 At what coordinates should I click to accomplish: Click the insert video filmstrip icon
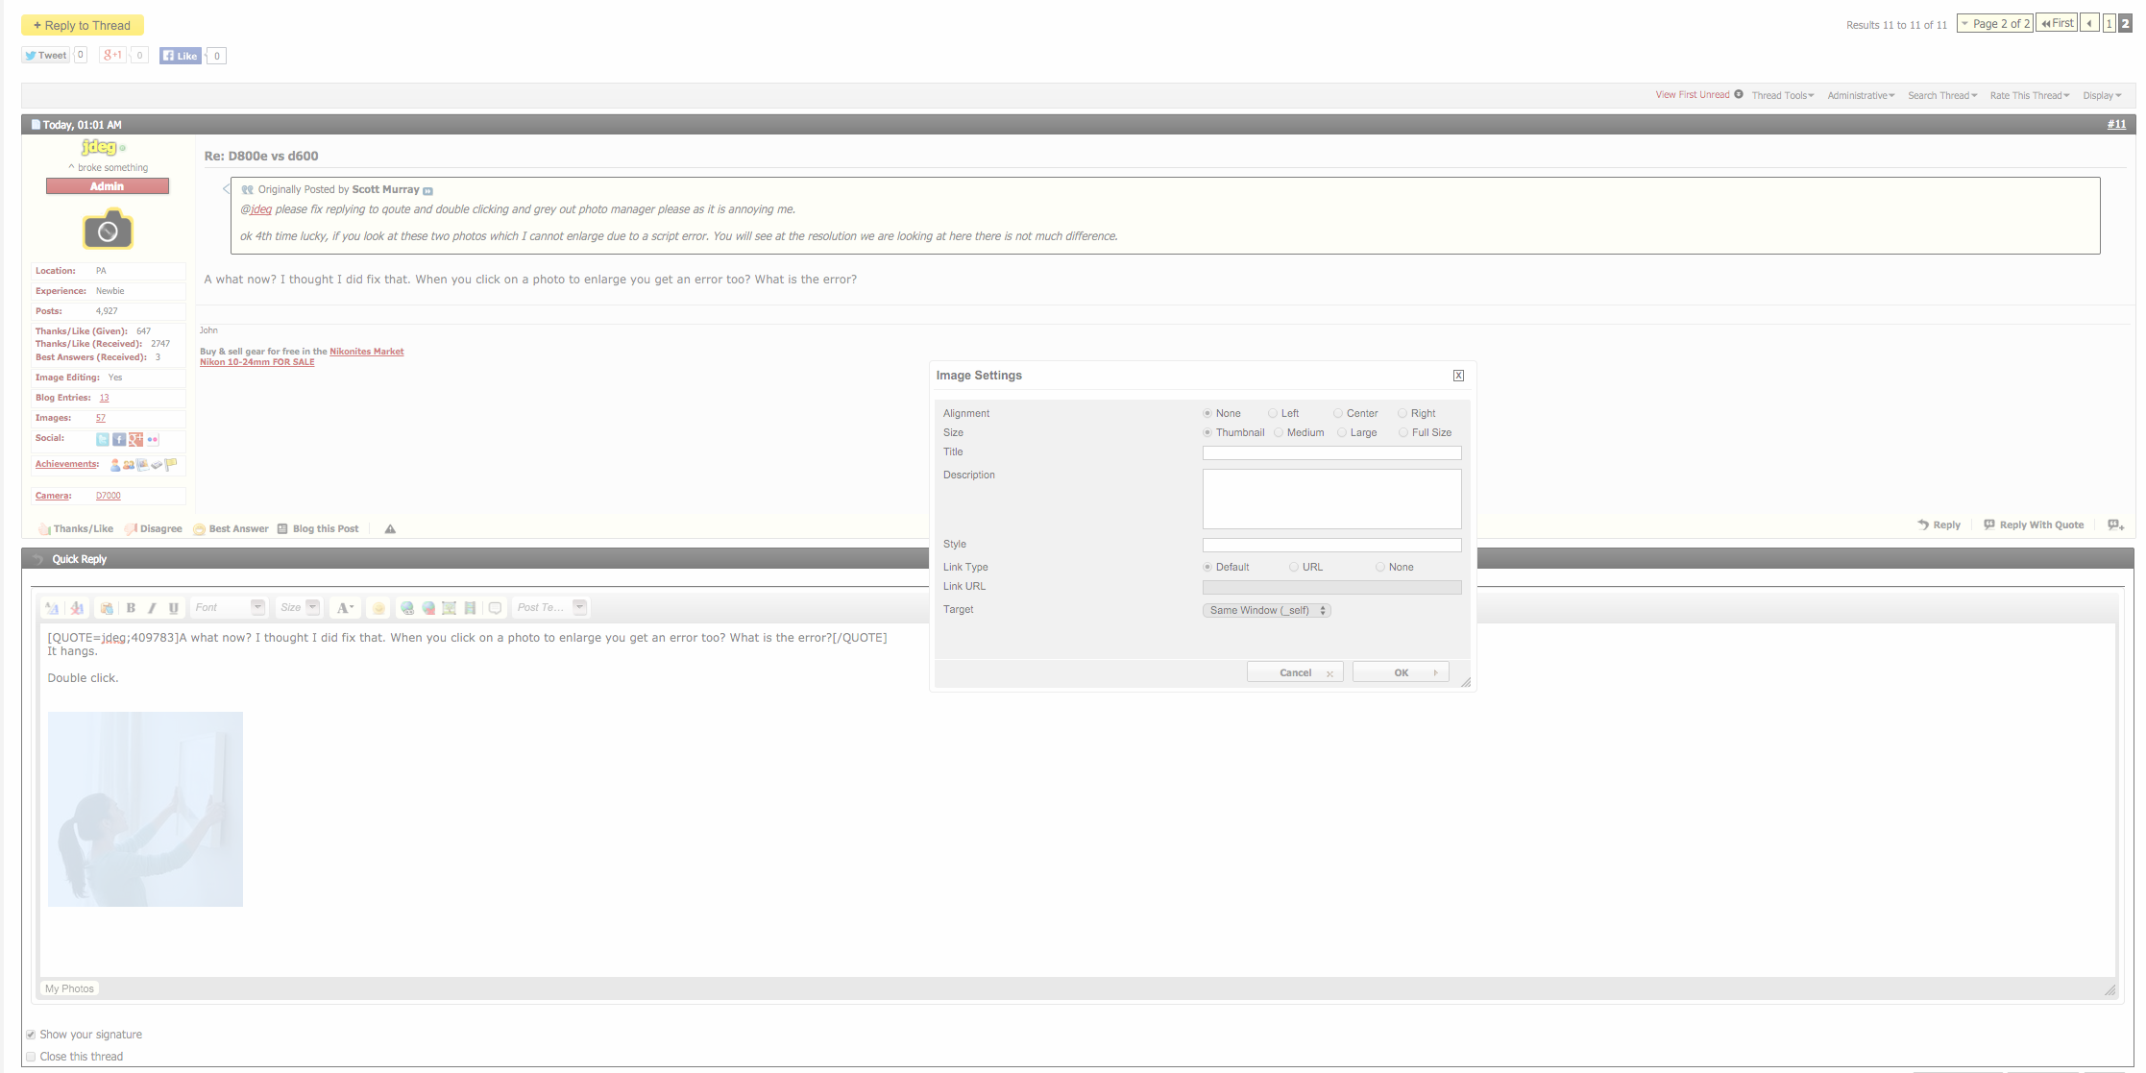coord(470,608)
